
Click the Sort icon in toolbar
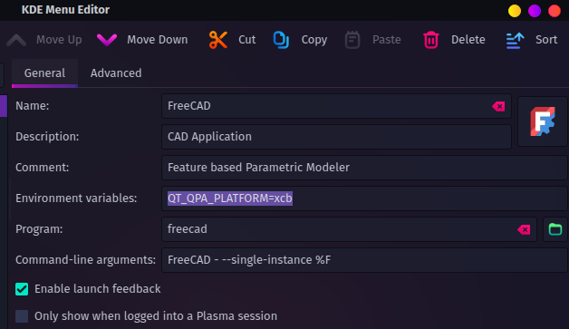coord(515,40)
